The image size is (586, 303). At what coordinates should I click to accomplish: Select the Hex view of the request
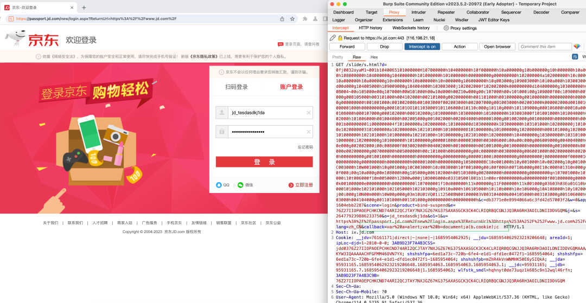click(x=374, y=57)
